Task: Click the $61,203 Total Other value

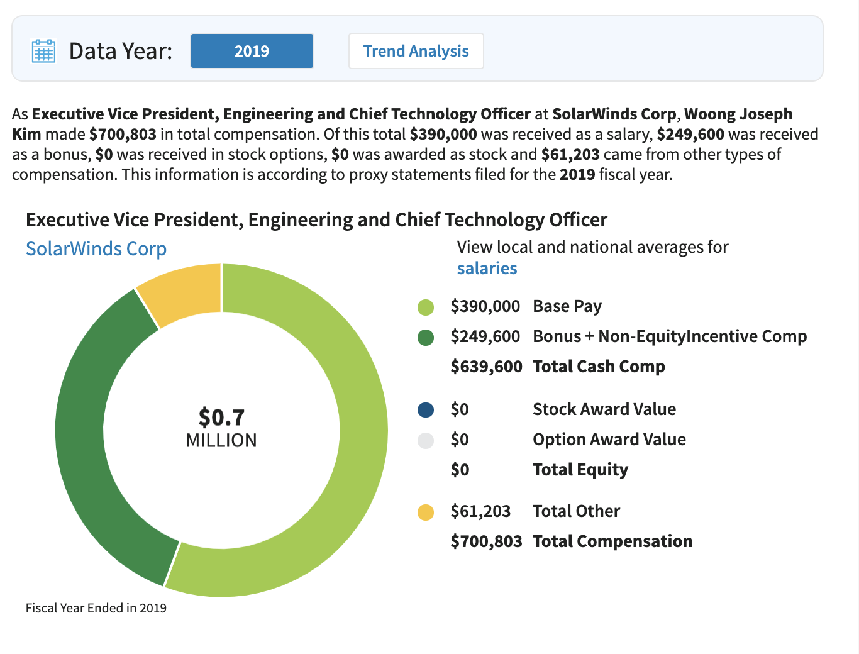Action: [480, 511]
